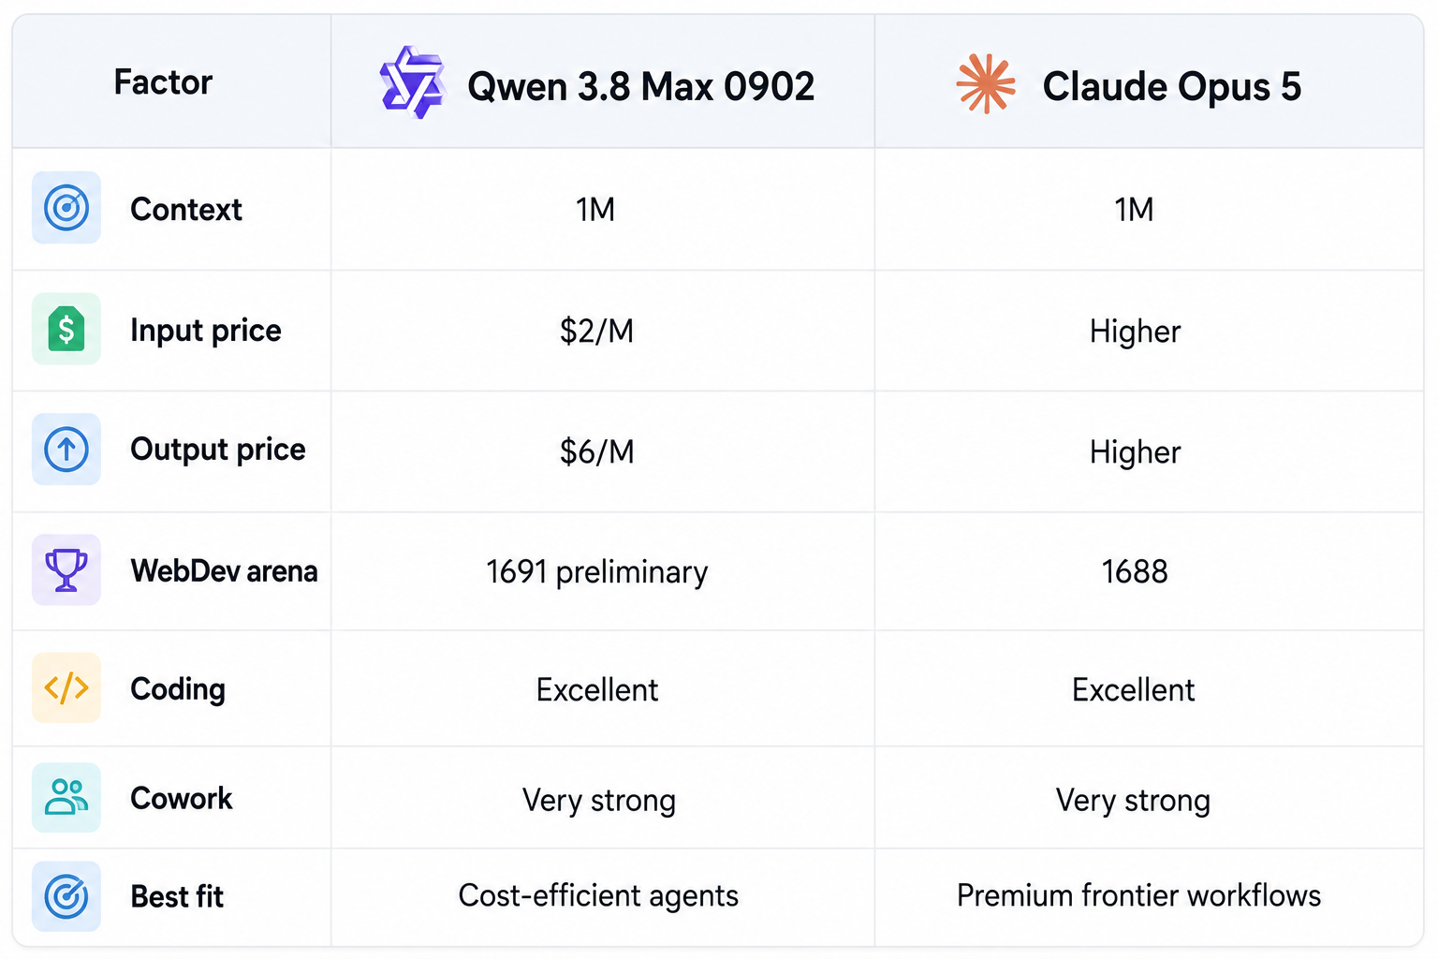The width and height of the screenshot is (1438, 959).
Task: Click the people icon beside Cowork
Action: pyautogui.click(x=66, y=798)
